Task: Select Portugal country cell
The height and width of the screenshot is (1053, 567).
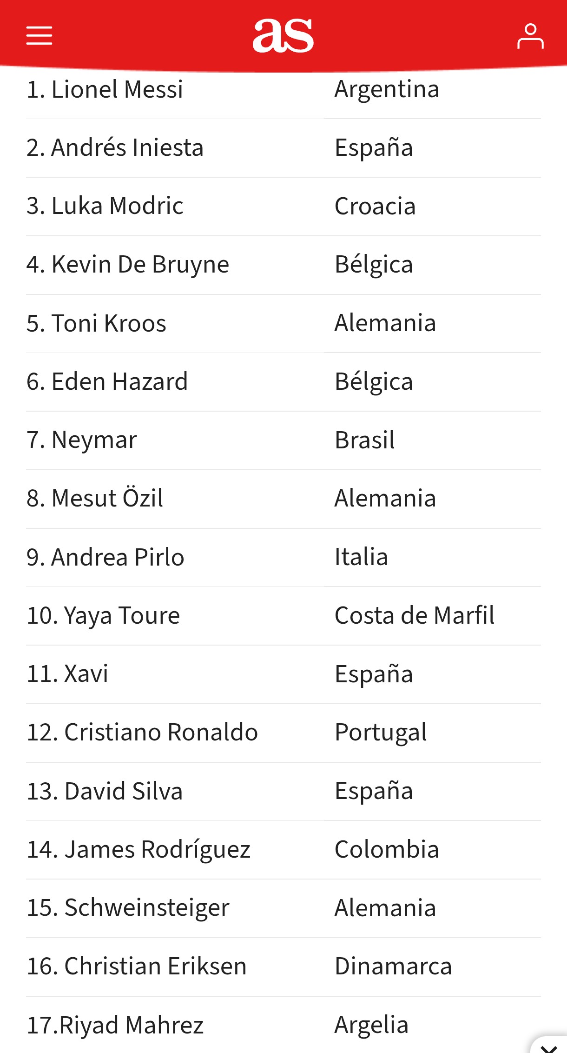Action: pos(381,733)
